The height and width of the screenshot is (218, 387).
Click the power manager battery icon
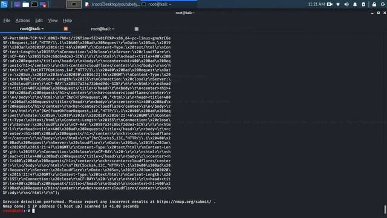pyautogui.click(x=363, y=4)
